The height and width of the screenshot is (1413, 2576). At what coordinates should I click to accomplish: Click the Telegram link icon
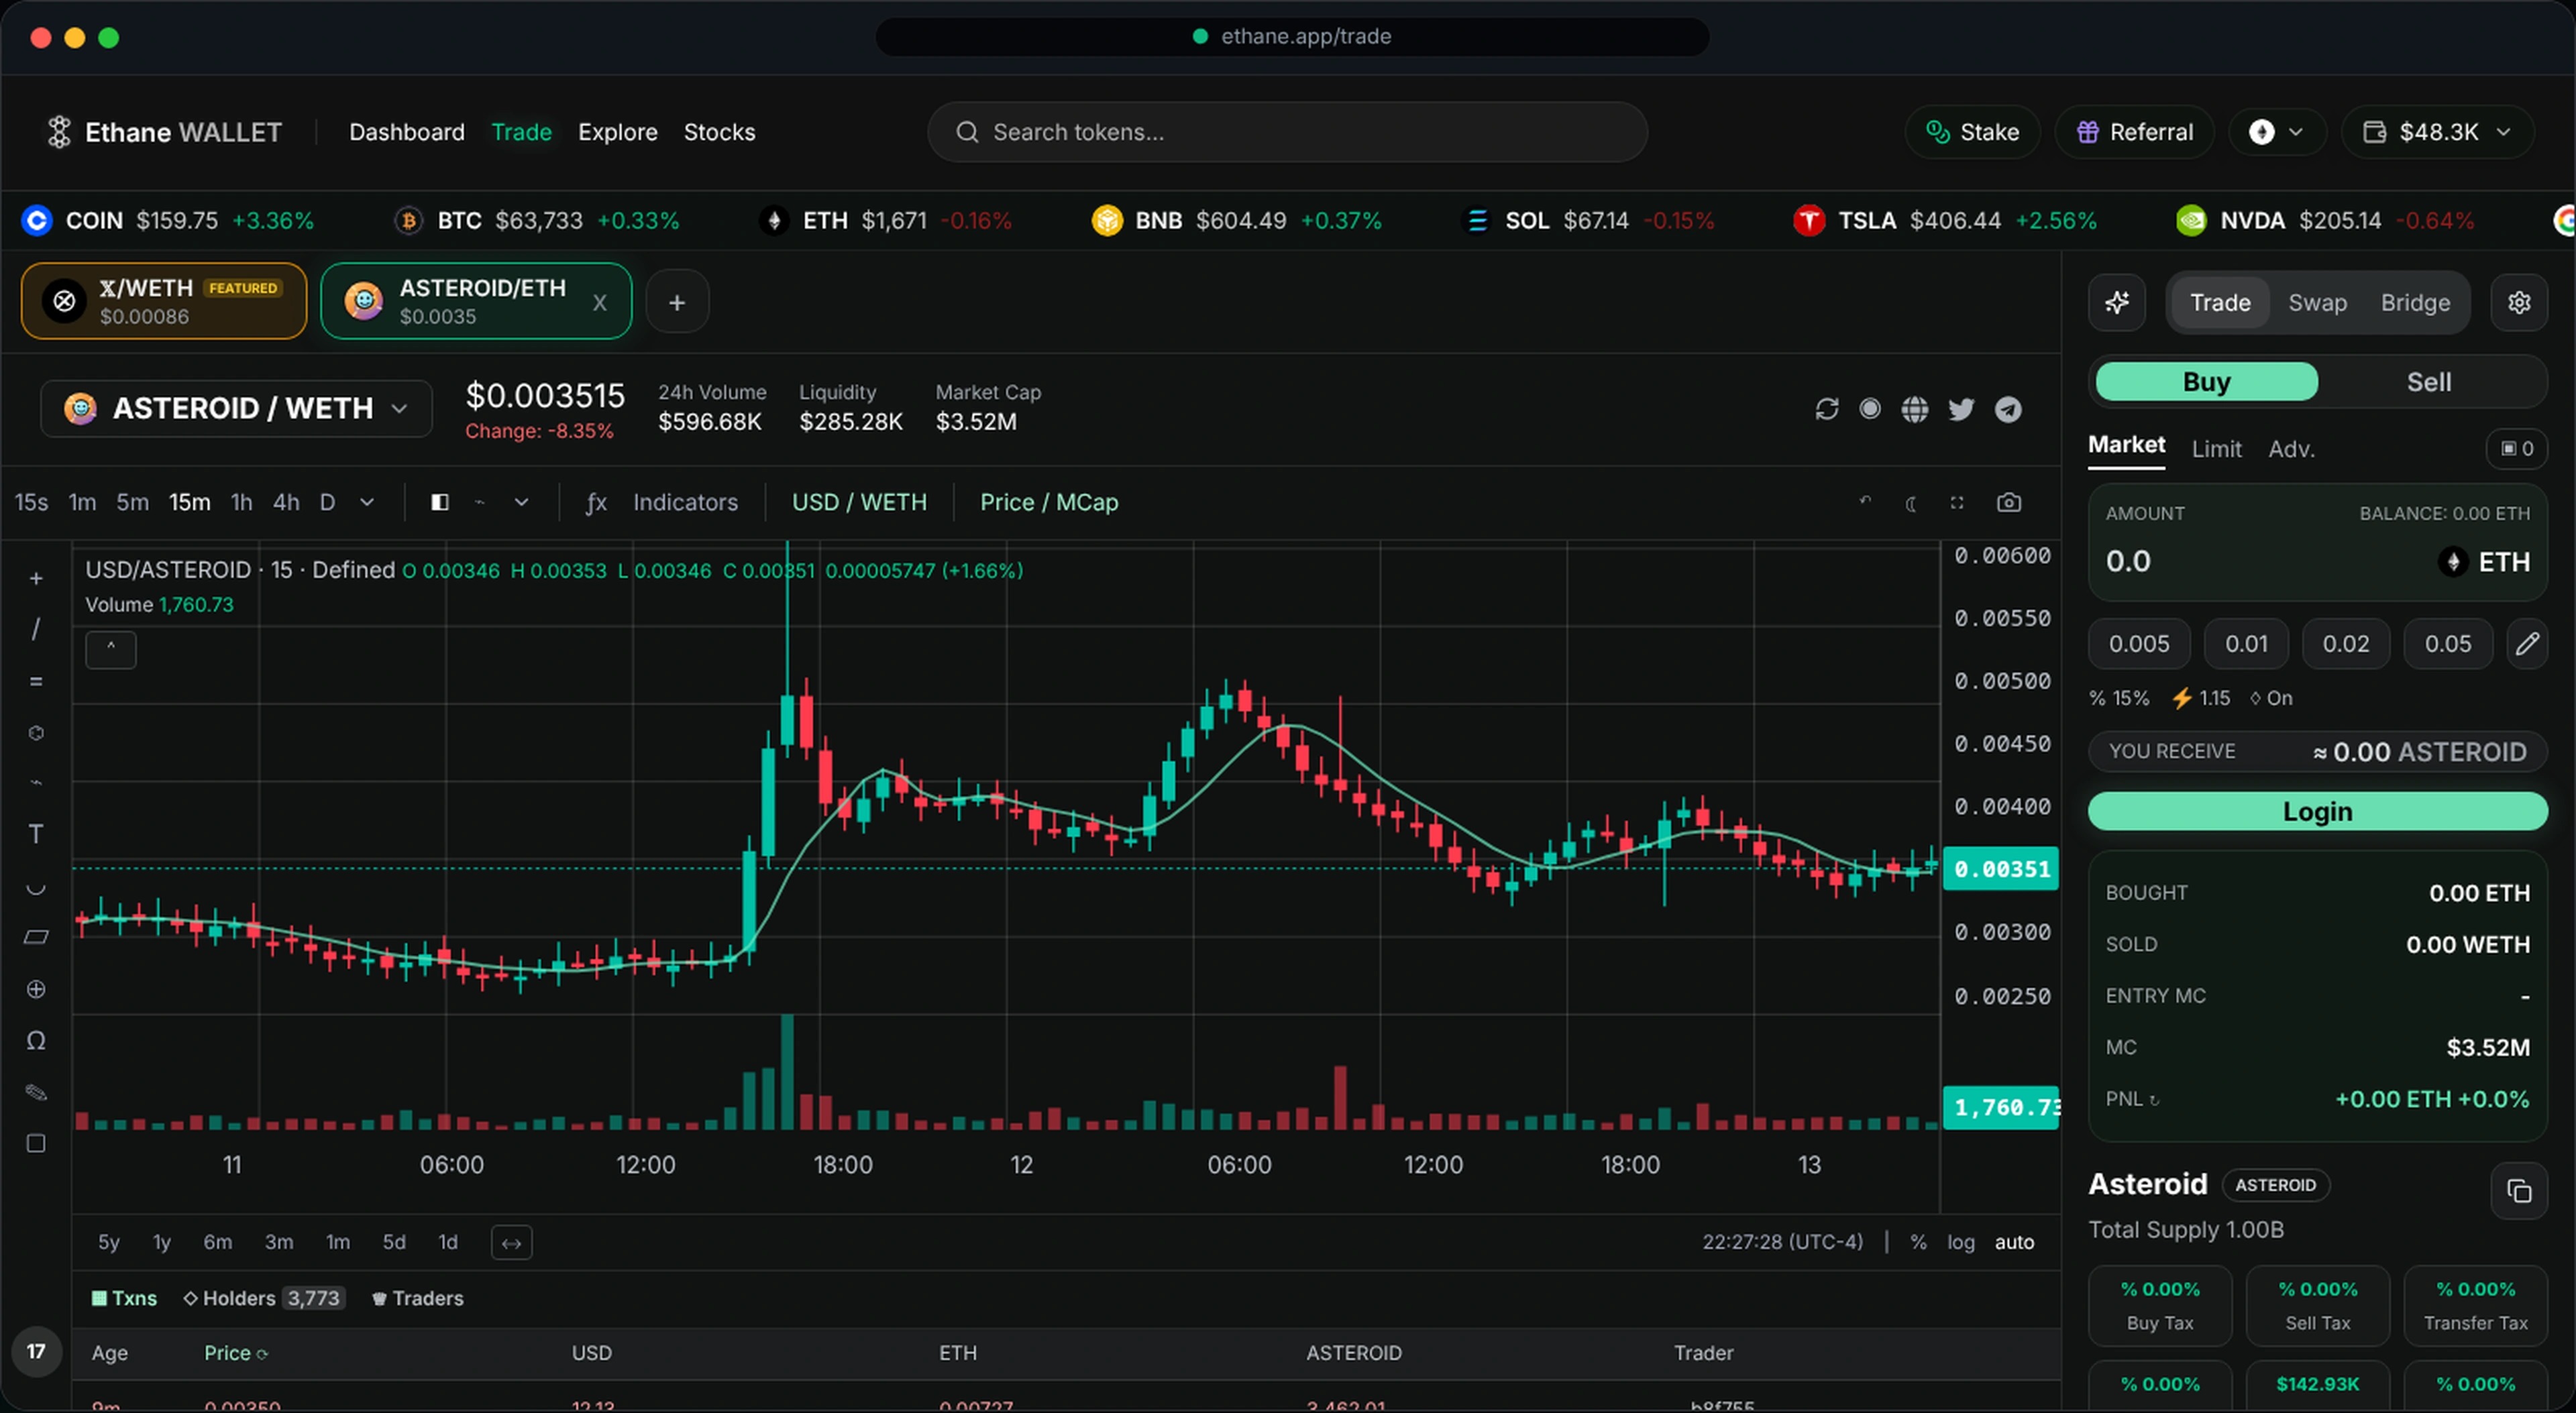(2008, 409)
